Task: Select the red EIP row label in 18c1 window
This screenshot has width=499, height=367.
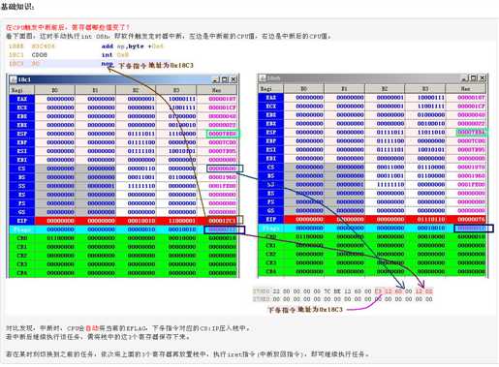Action: pyautogui.click(x=22, y=221)
